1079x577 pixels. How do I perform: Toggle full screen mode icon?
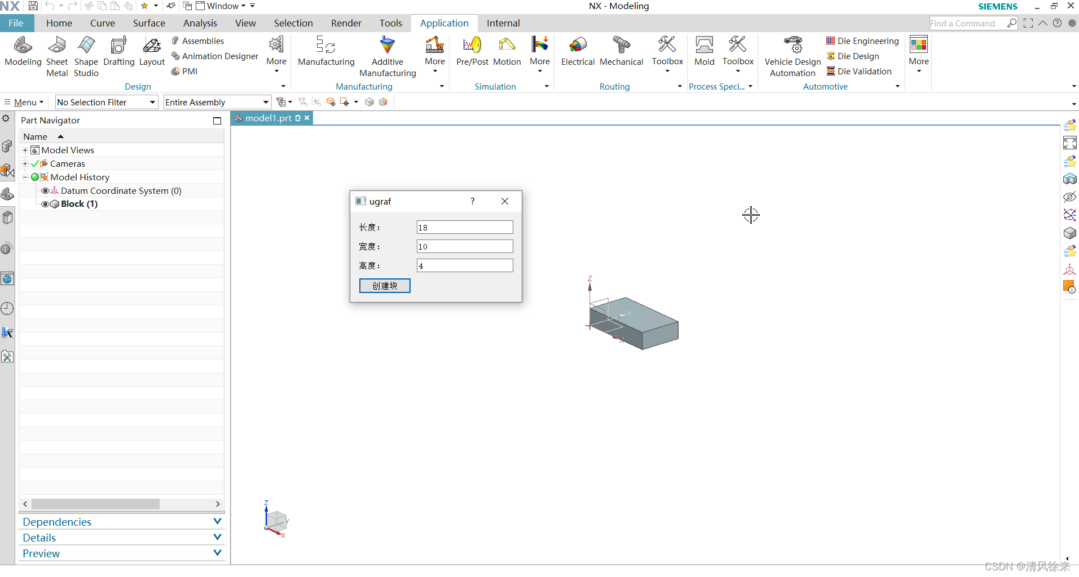click(1028, 23)
